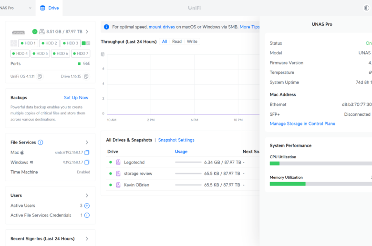Click the Next Snapshot column header
This screenshot has width=372, height=246.
pyautogui.click(x=251, y=152)
